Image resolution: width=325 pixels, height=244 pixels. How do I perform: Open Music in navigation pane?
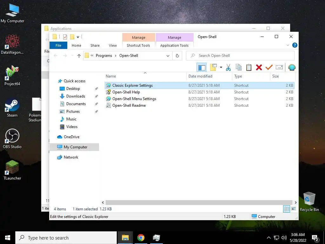(71, 119)
